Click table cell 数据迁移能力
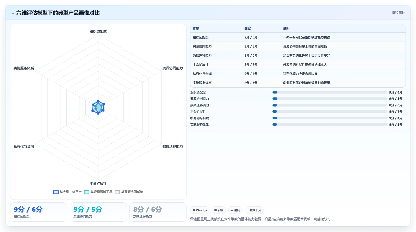Viewport: 416px width, 232px height. 202,56
